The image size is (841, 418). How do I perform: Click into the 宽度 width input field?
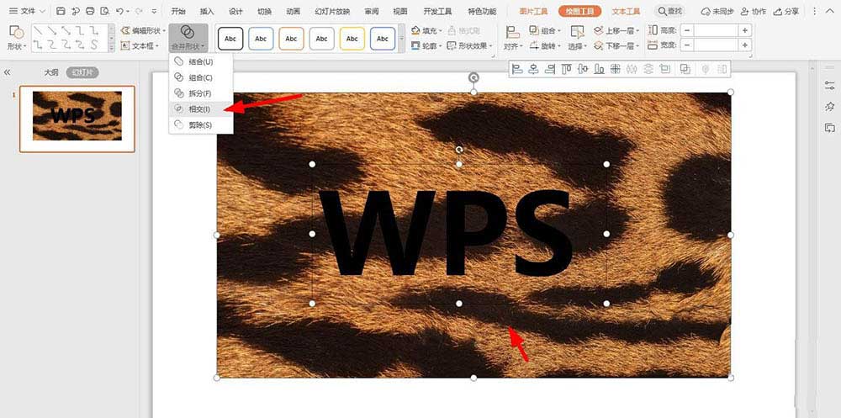click(x=716, y=45)
